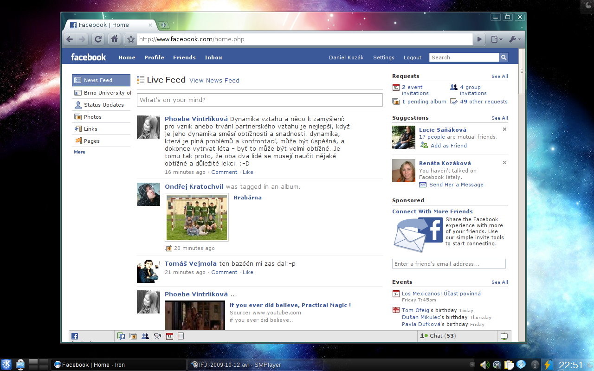594x371 pixels.
Task: Click the browser forward arrow
Action: (82, 39)
